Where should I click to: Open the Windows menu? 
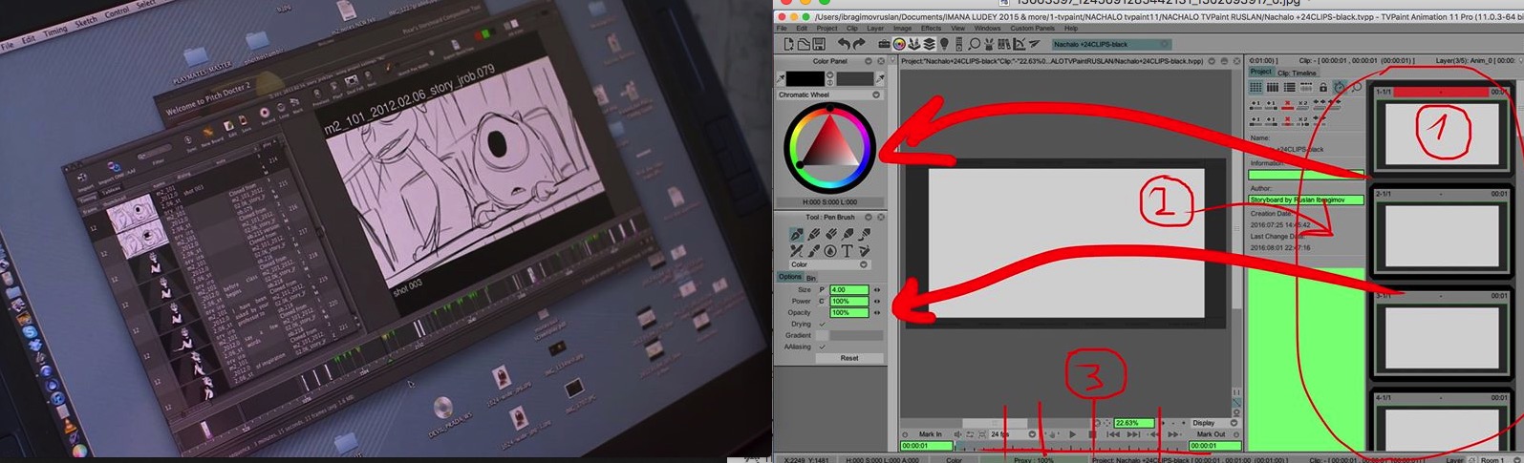click(987, 29)
